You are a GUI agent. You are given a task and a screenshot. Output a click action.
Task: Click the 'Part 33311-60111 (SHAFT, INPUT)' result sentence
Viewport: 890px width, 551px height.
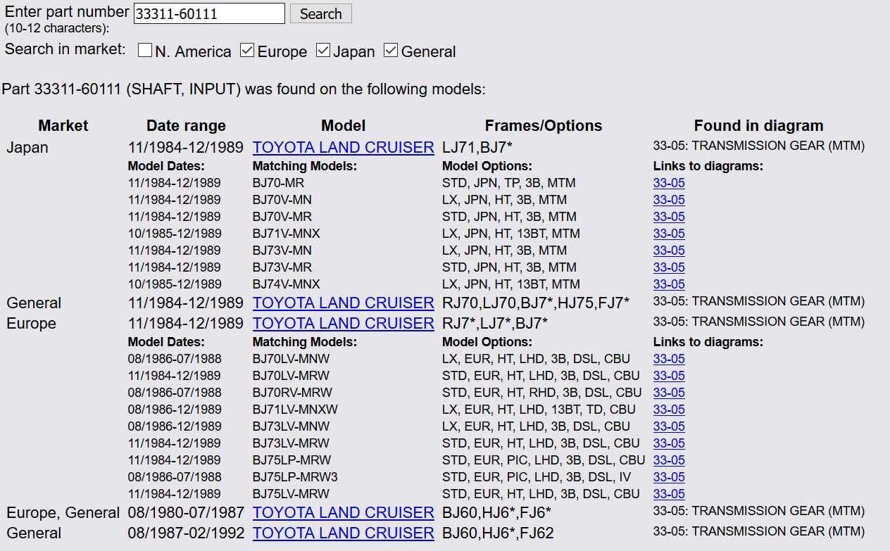point(244,90)
